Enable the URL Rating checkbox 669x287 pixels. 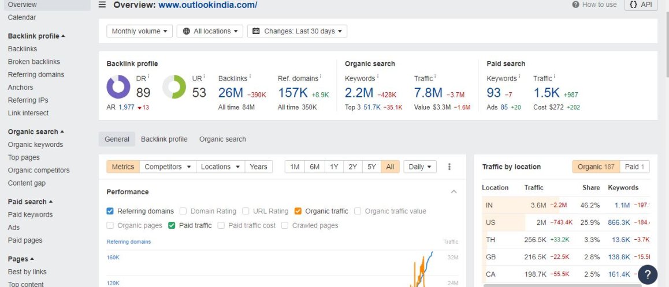pyautogui.click(x=246, y=211)
